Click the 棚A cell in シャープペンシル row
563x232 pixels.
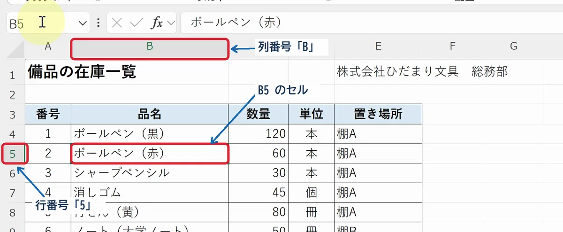378,173
